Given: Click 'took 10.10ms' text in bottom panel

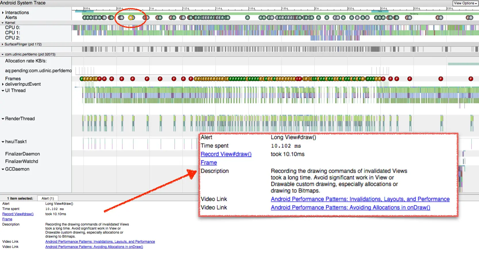Looking at the screenshot, I should click(56, 214).
